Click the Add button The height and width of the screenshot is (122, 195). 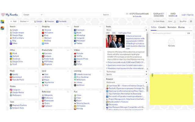[13, 21]
